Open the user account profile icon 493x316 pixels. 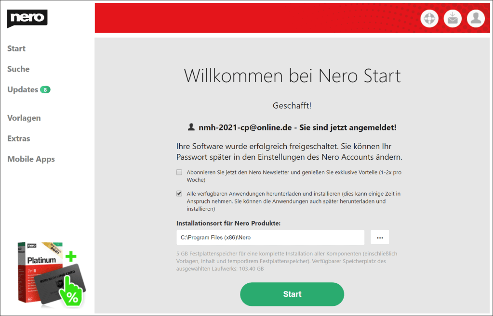476,18
